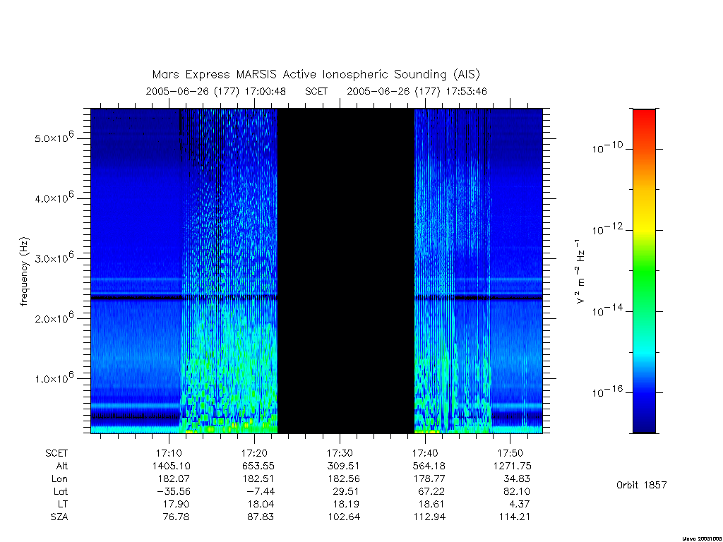This screenshot has height=542, width=723.
Task: Click the SZA value 76.78
Action: click(x=176, y=517)
